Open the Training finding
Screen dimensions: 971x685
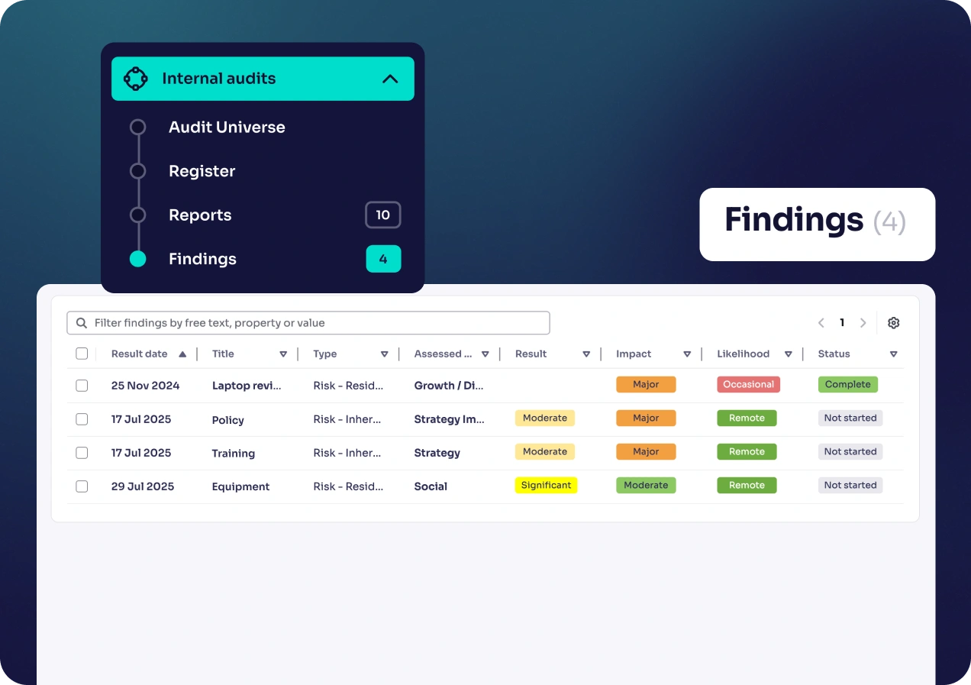(233, 453)
